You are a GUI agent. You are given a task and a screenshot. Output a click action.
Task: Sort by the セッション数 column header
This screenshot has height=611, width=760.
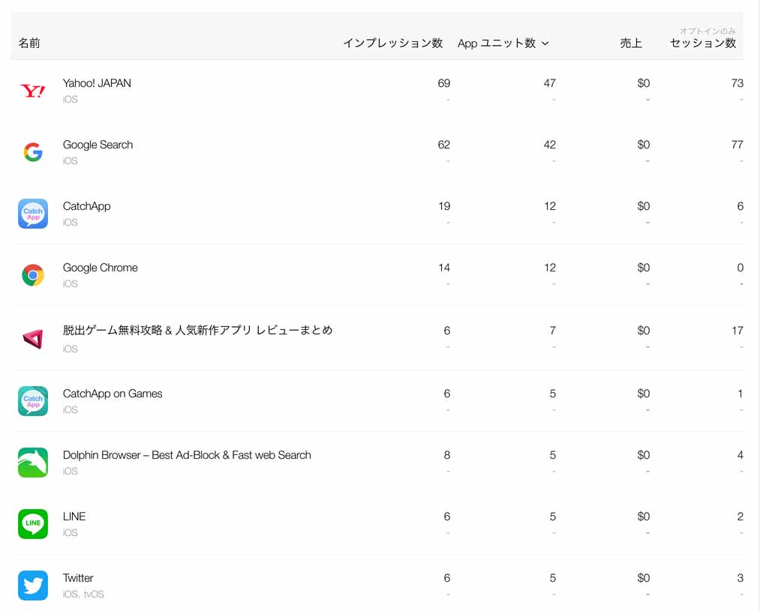point(702,43)
